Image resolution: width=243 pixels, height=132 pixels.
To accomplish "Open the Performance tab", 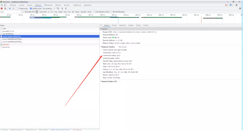I will (x=48, y=5).
